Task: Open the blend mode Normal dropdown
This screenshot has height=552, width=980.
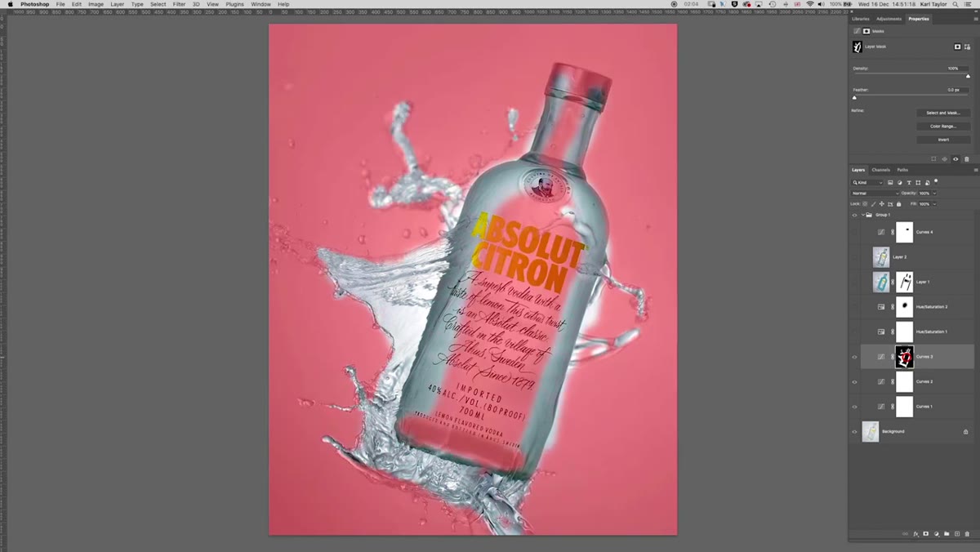Action: pyautogui.click(x=875, y=194)
